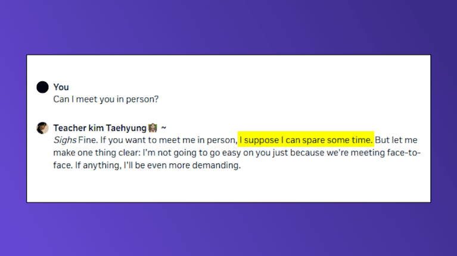Open Teacher kim Taehyung's profile picture
The height and width of the screenshot is (256, 457).
[x=42, y=128]
